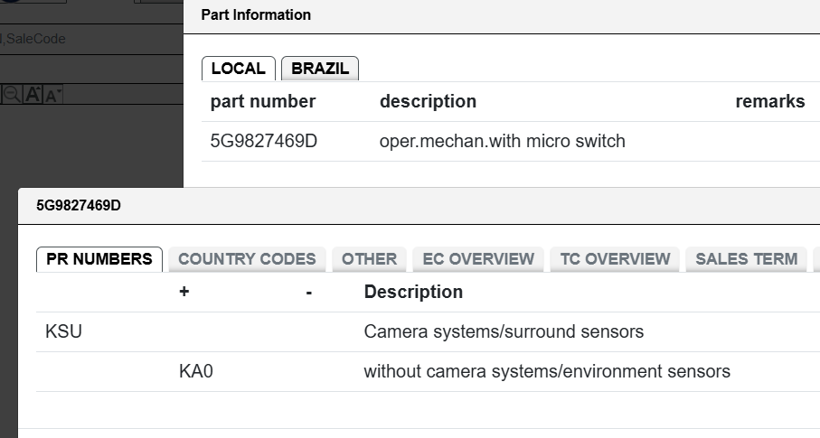Viewport: 820px width, 438px height.
Task: Click the '-' column header
Action: tap(309, 293)
